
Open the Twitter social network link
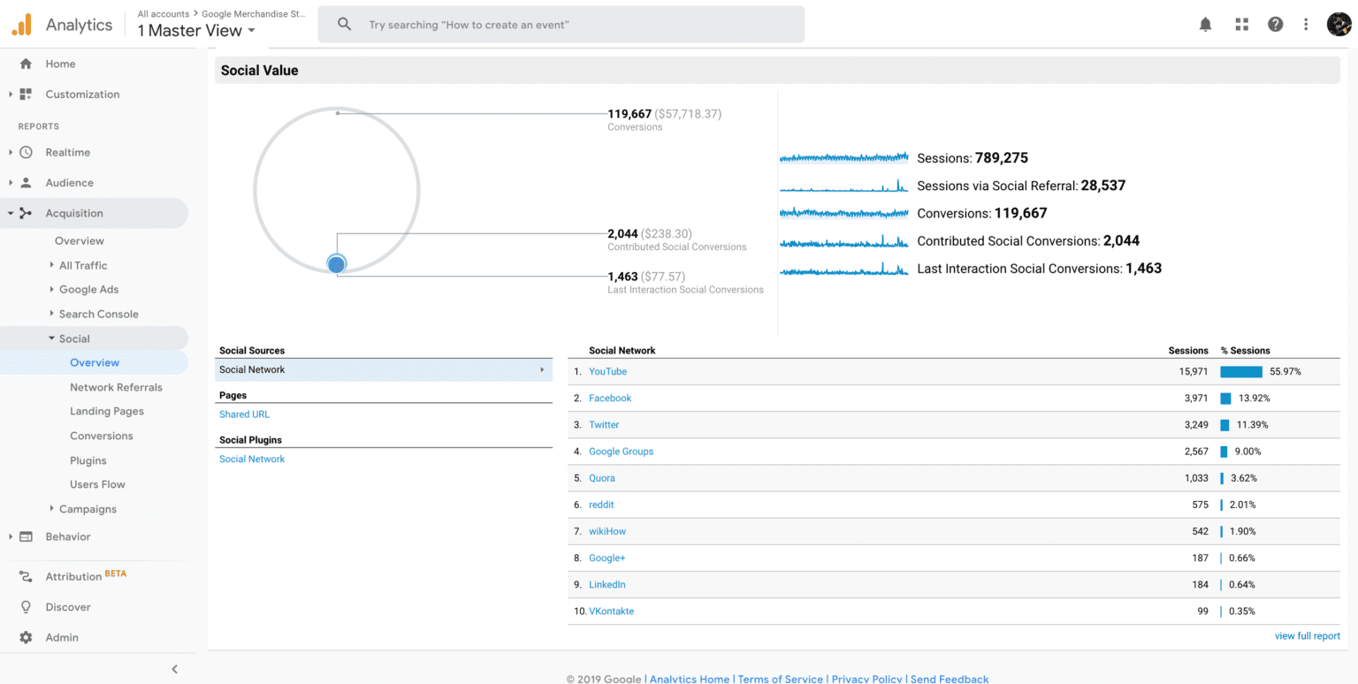604,424
